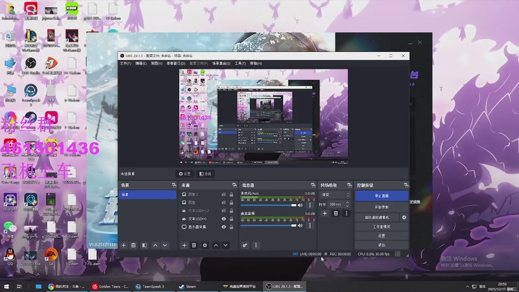Move the source up in the Sources toolbar
This screenshot has height=292, width=519.
216,245
